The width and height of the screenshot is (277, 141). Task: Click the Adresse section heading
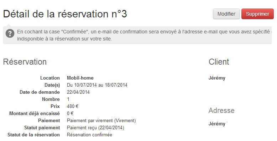221,110
